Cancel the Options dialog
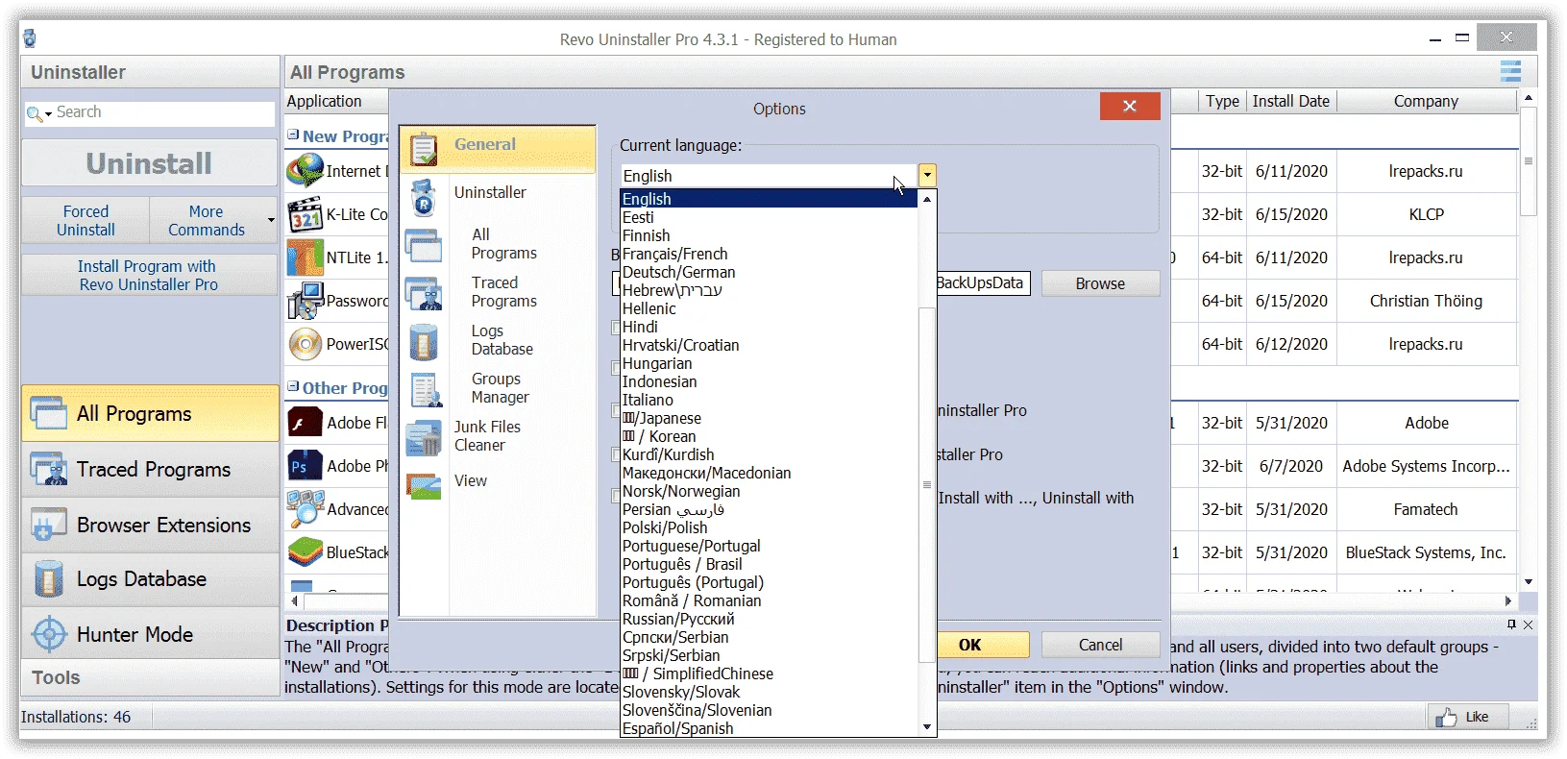 [1100, 645]
